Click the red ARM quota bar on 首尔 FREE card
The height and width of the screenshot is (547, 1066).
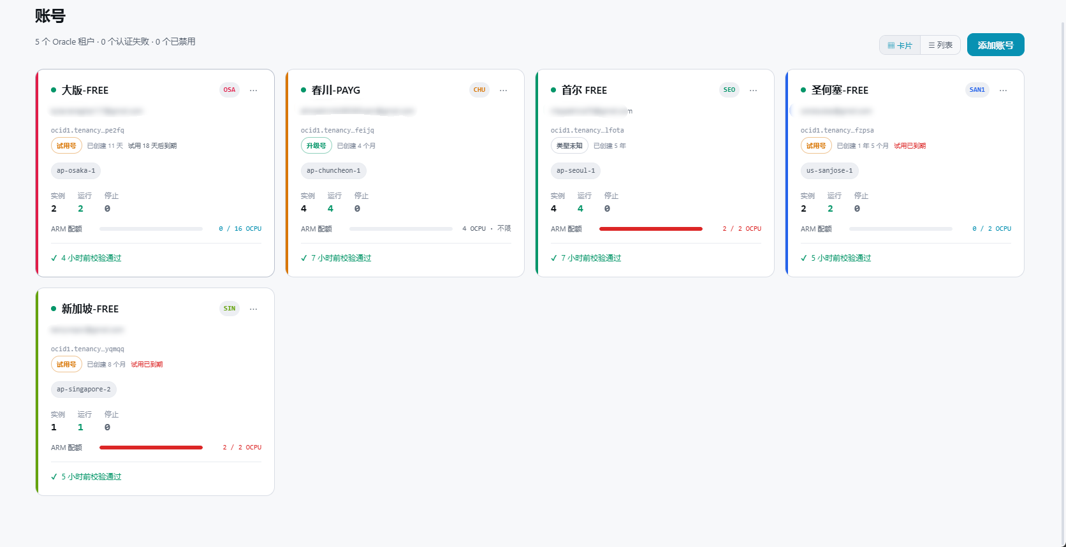pyautogui.click(x=651, y=229)
